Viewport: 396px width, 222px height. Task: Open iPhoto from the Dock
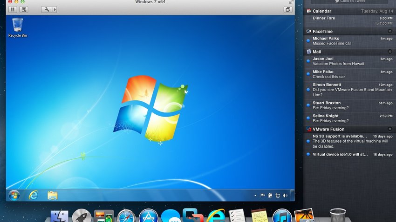tap(304, 215)
